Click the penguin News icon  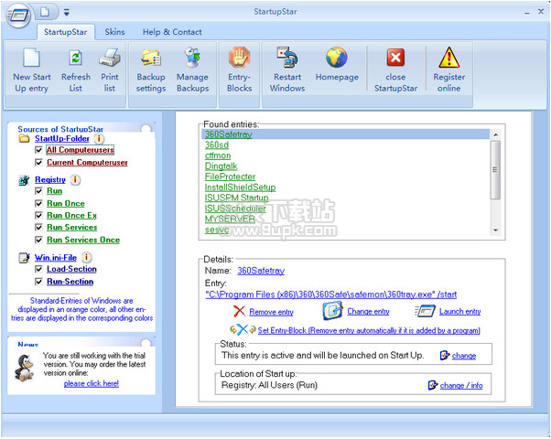(24, 368)
